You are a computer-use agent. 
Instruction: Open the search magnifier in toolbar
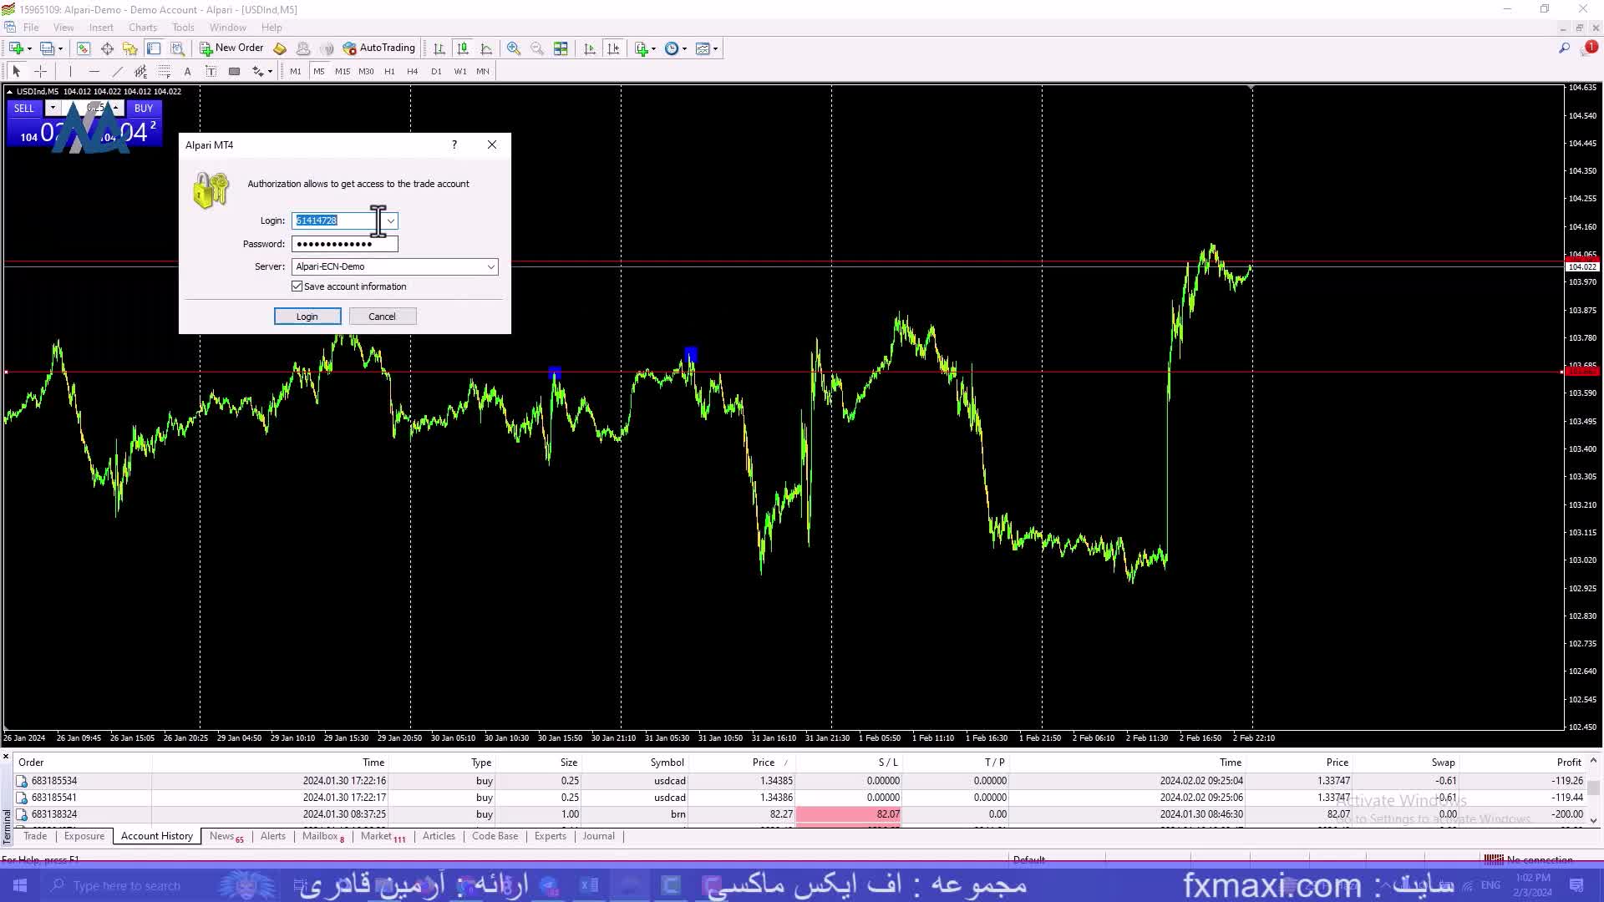tap(1564, 48)
